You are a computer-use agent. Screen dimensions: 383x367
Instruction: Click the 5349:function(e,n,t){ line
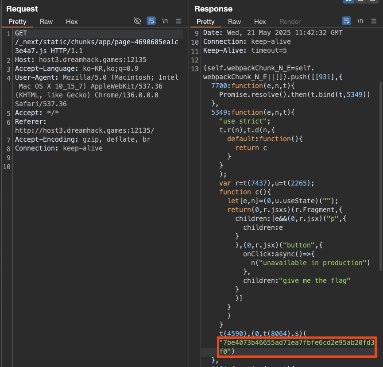click(253, 112)
